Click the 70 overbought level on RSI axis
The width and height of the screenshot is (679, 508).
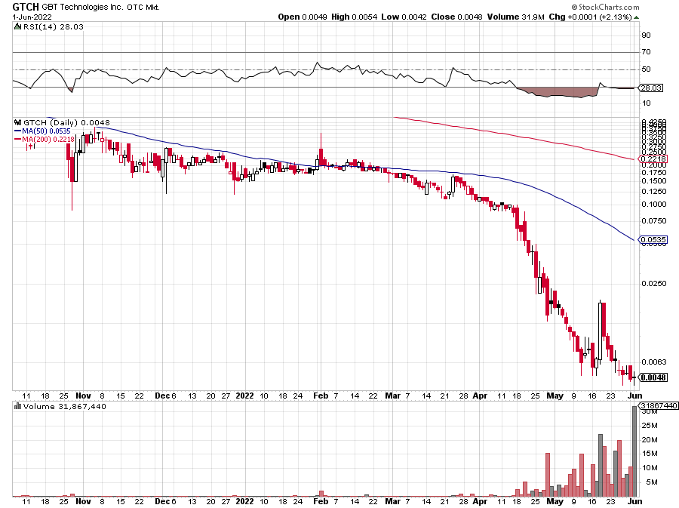click(x=646, y=52)
